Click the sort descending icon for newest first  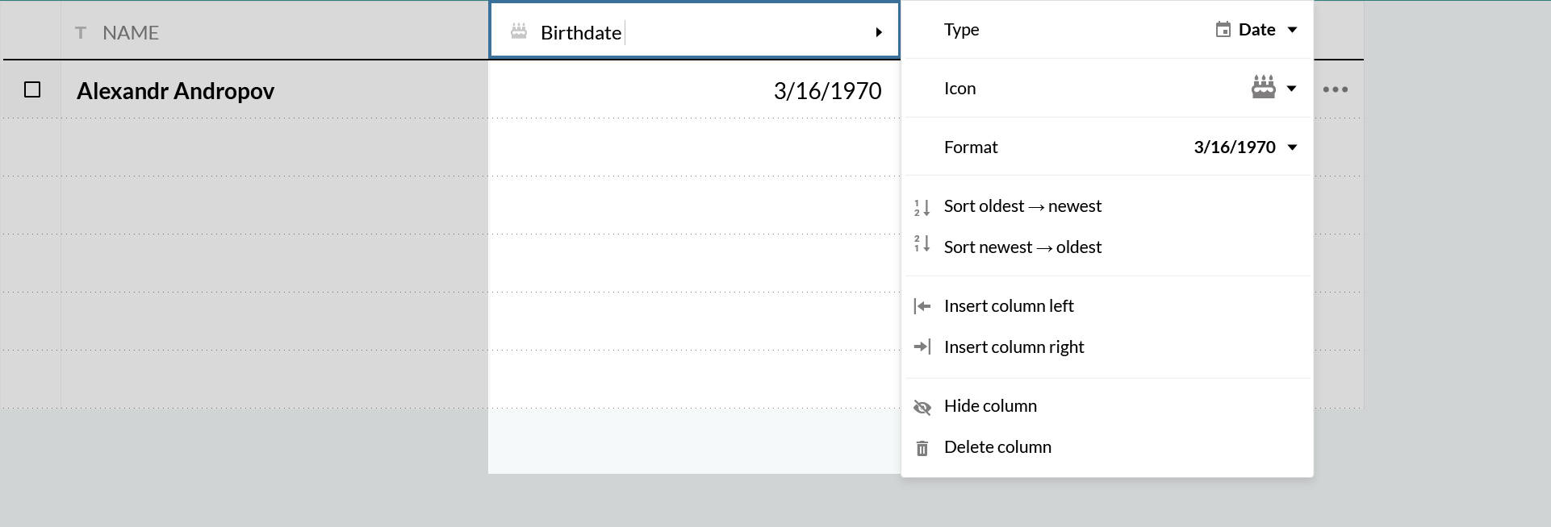pyautogui.click(x=922, y=243)
